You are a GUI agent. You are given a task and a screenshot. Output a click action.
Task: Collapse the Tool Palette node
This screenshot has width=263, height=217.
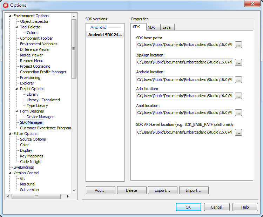(16, 27)
